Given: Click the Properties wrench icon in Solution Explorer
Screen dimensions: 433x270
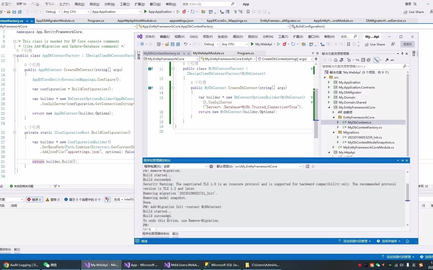Looking at the screenshot, I should pos(387,60).
